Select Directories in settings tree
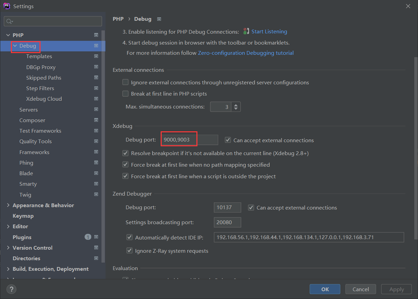Screen dimensions: 418x299 click(27, 258)
